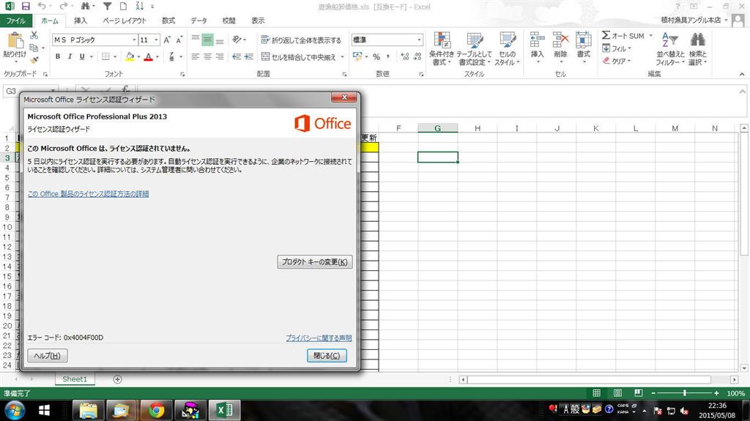The image size is (750, 421).
Task: Click the Decrease Decimal icon
Action: point(417,56)
